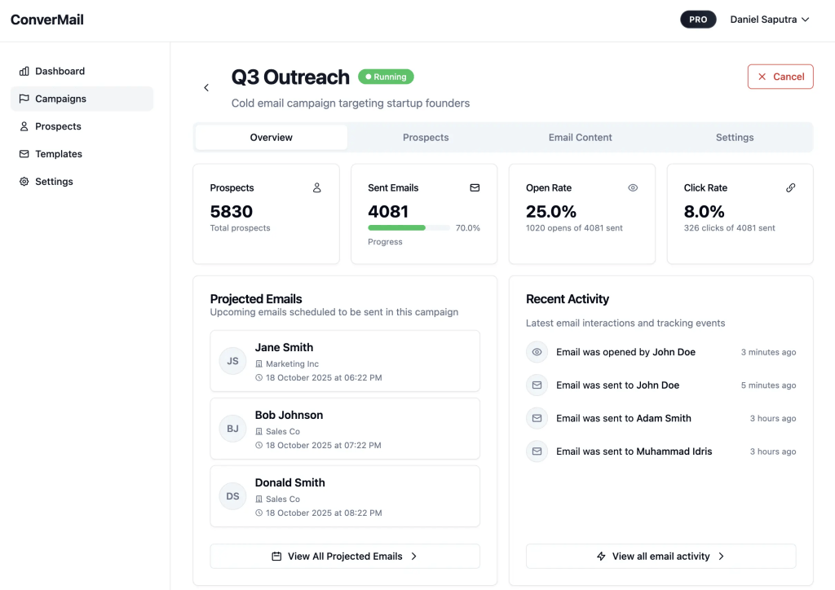Click the BJ avatar for Bob Johnson

click(x=233, y=429)
